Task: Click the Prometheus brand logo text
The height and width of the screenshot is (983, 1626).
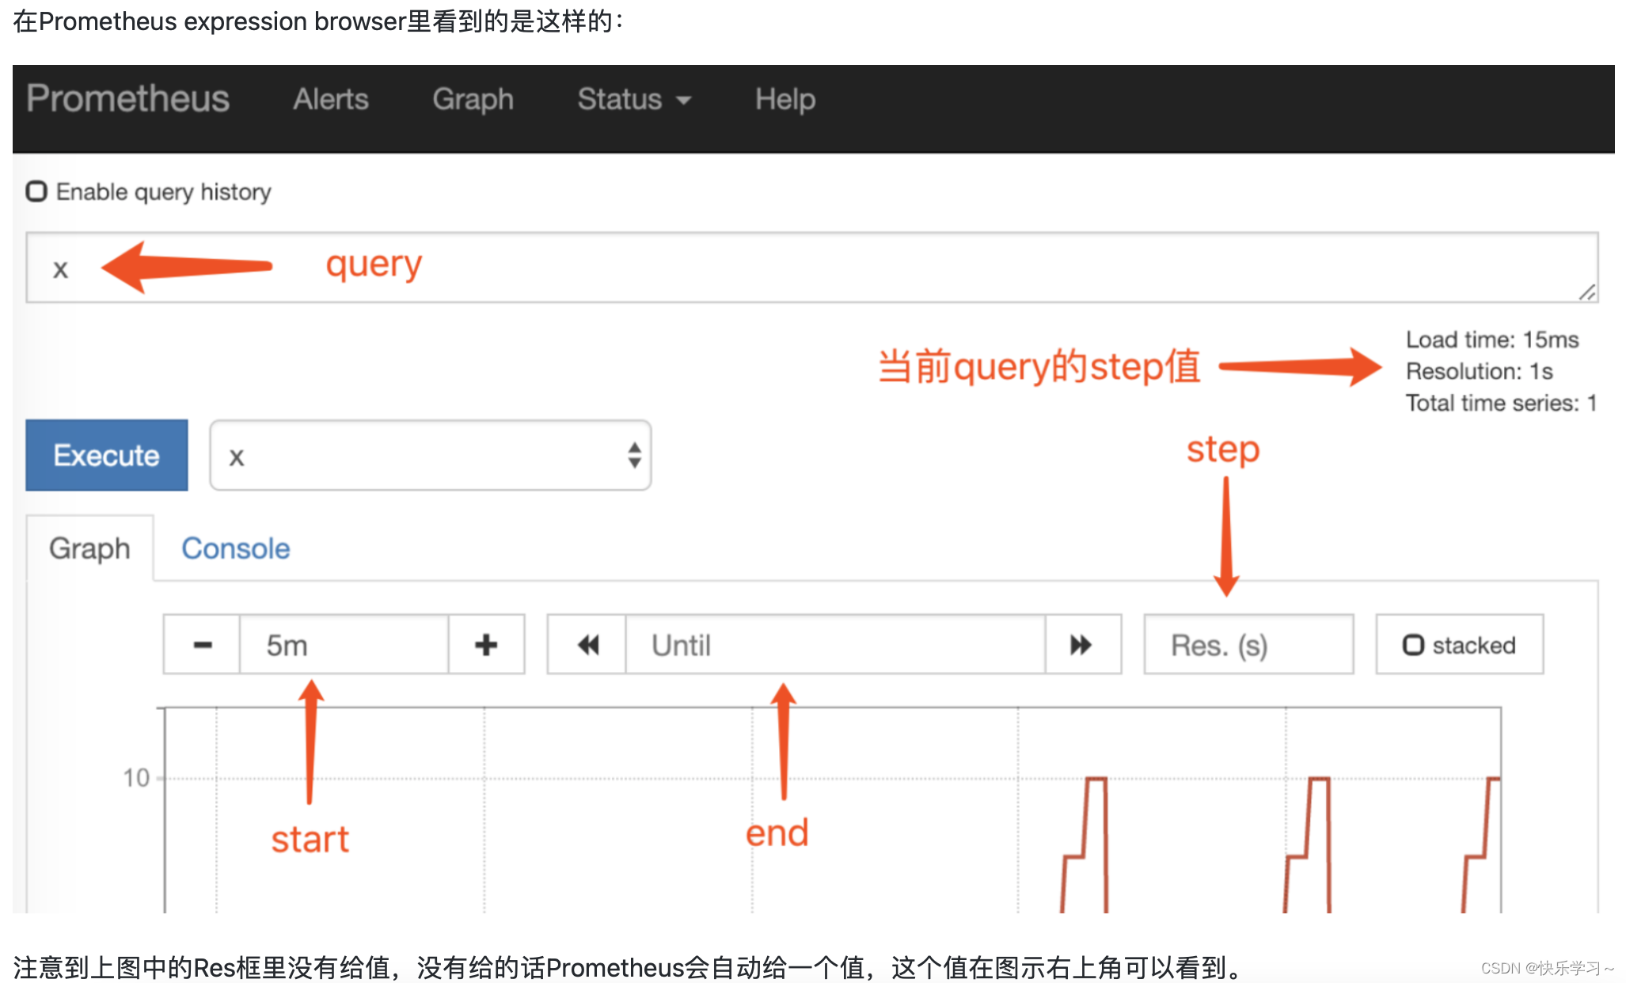Action: (x=127, y=99)
